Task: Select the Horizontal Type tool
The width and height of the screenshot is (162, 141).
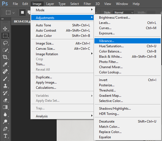Action: [5, 136]
